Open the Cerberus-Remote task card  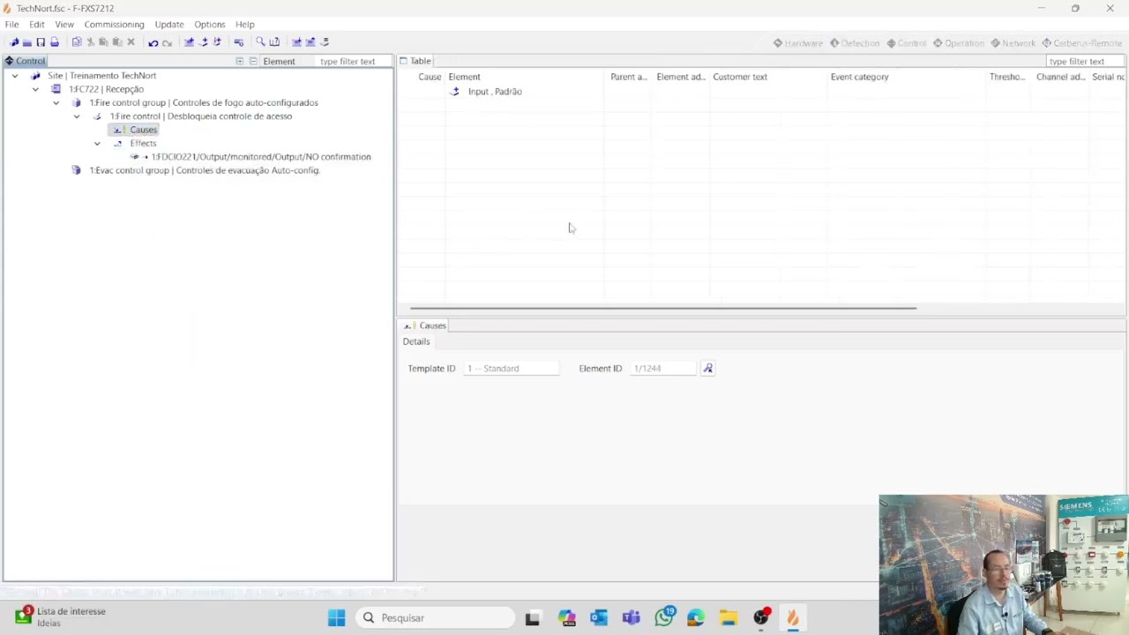(1081, 43)
